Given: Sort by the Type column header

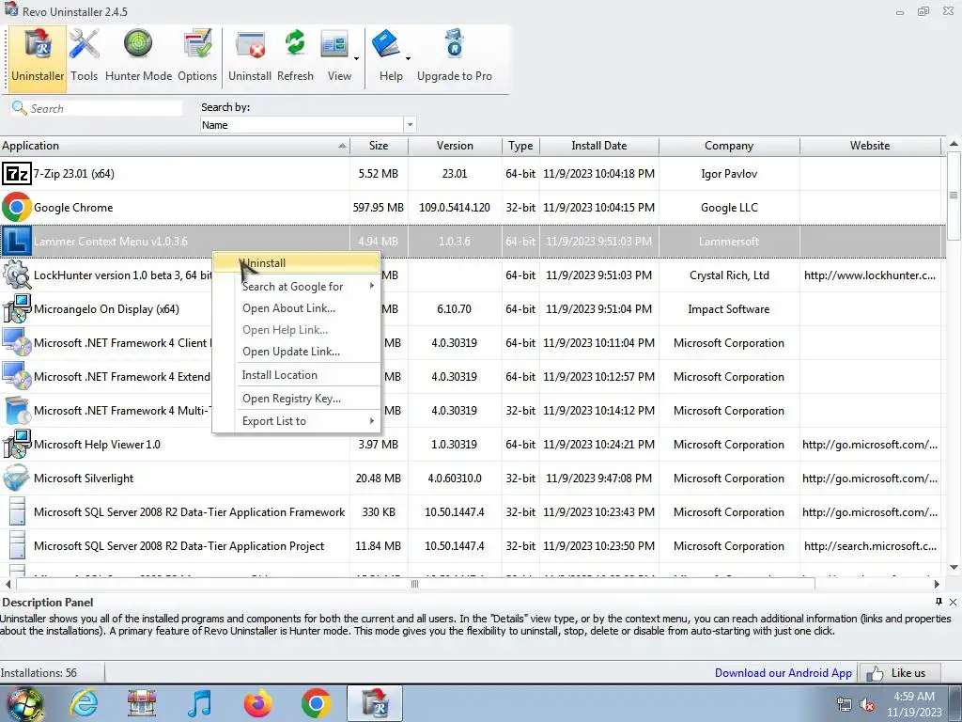Looking at the screenshot, I should [520, 146].
